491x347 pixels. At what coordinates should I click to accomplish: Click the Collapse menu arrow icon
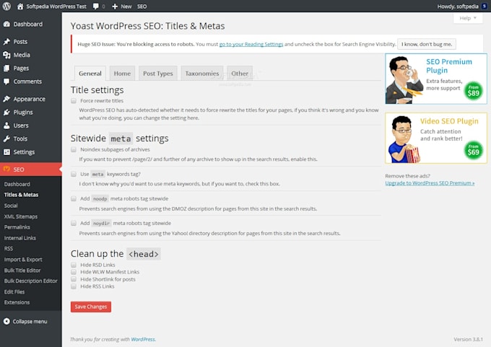pos(6,321)
